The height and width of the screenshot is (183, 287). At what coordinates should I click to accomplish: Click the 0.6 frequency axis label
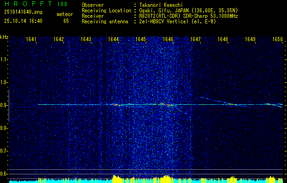(x=4, y=174)
